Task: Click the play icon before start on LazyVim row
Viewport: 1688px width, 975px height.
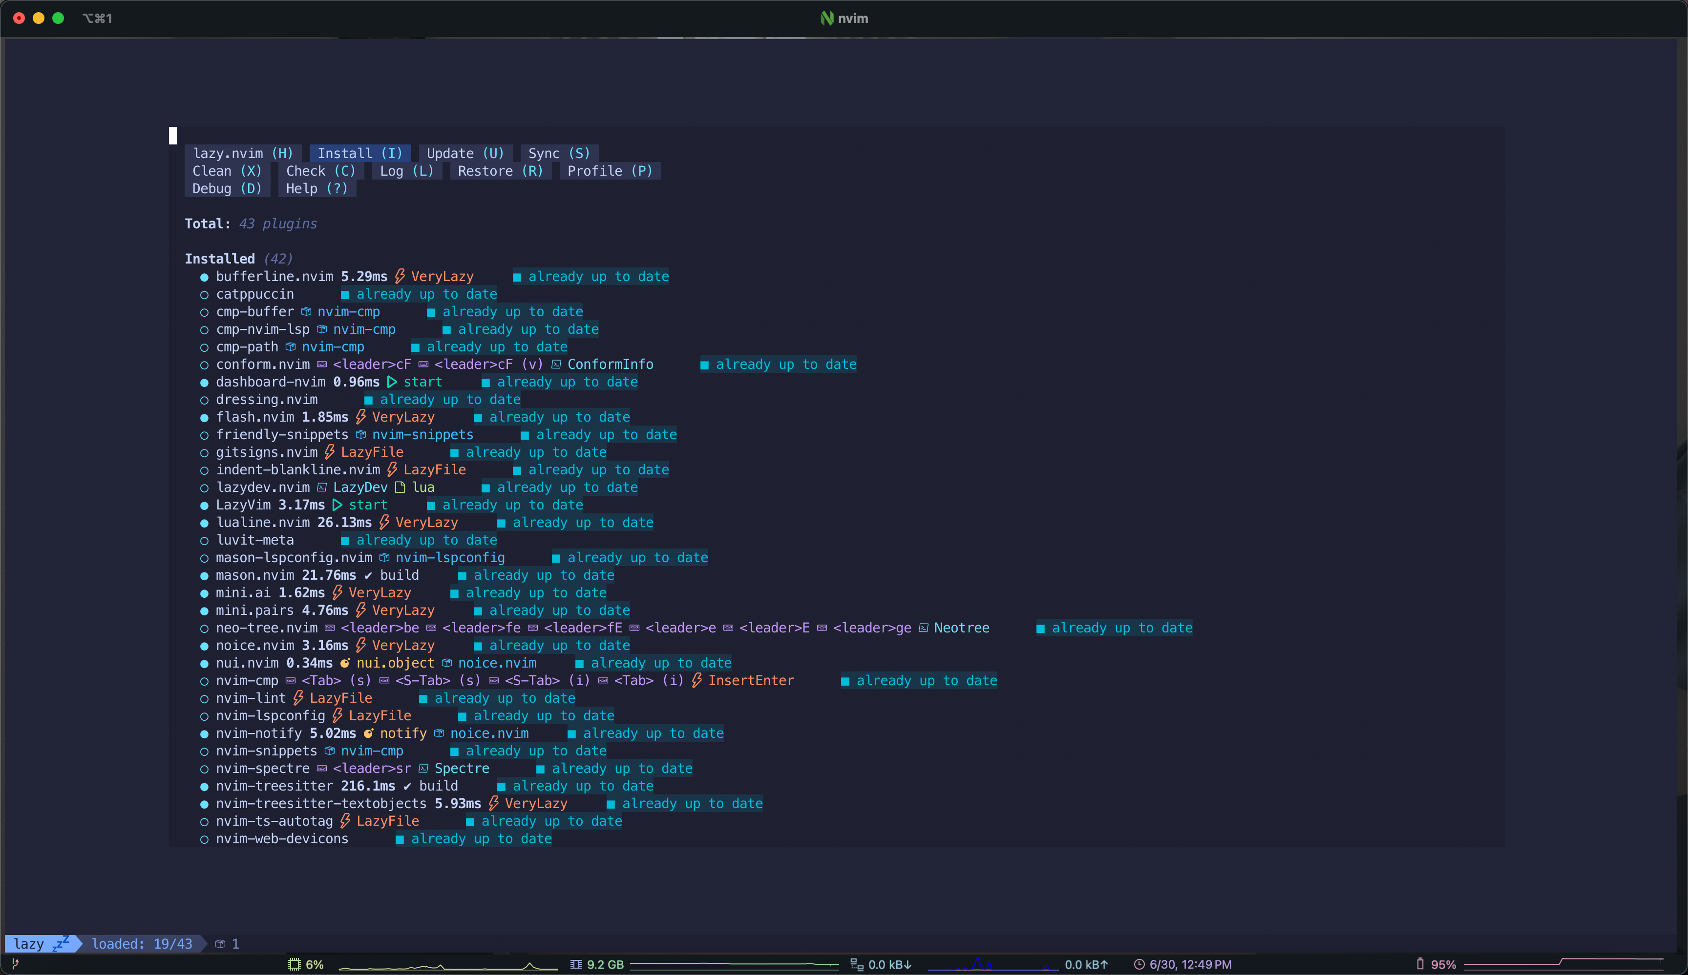Action: click(338, 505)
